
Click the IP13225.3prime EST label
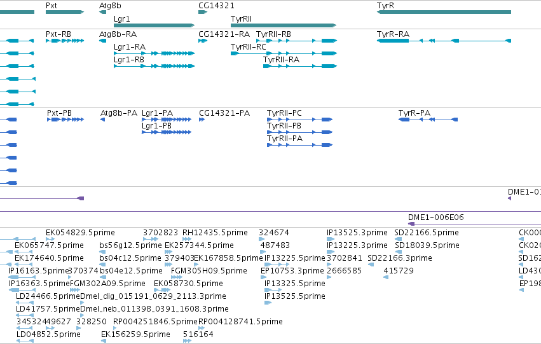click(x=357, y=245)
